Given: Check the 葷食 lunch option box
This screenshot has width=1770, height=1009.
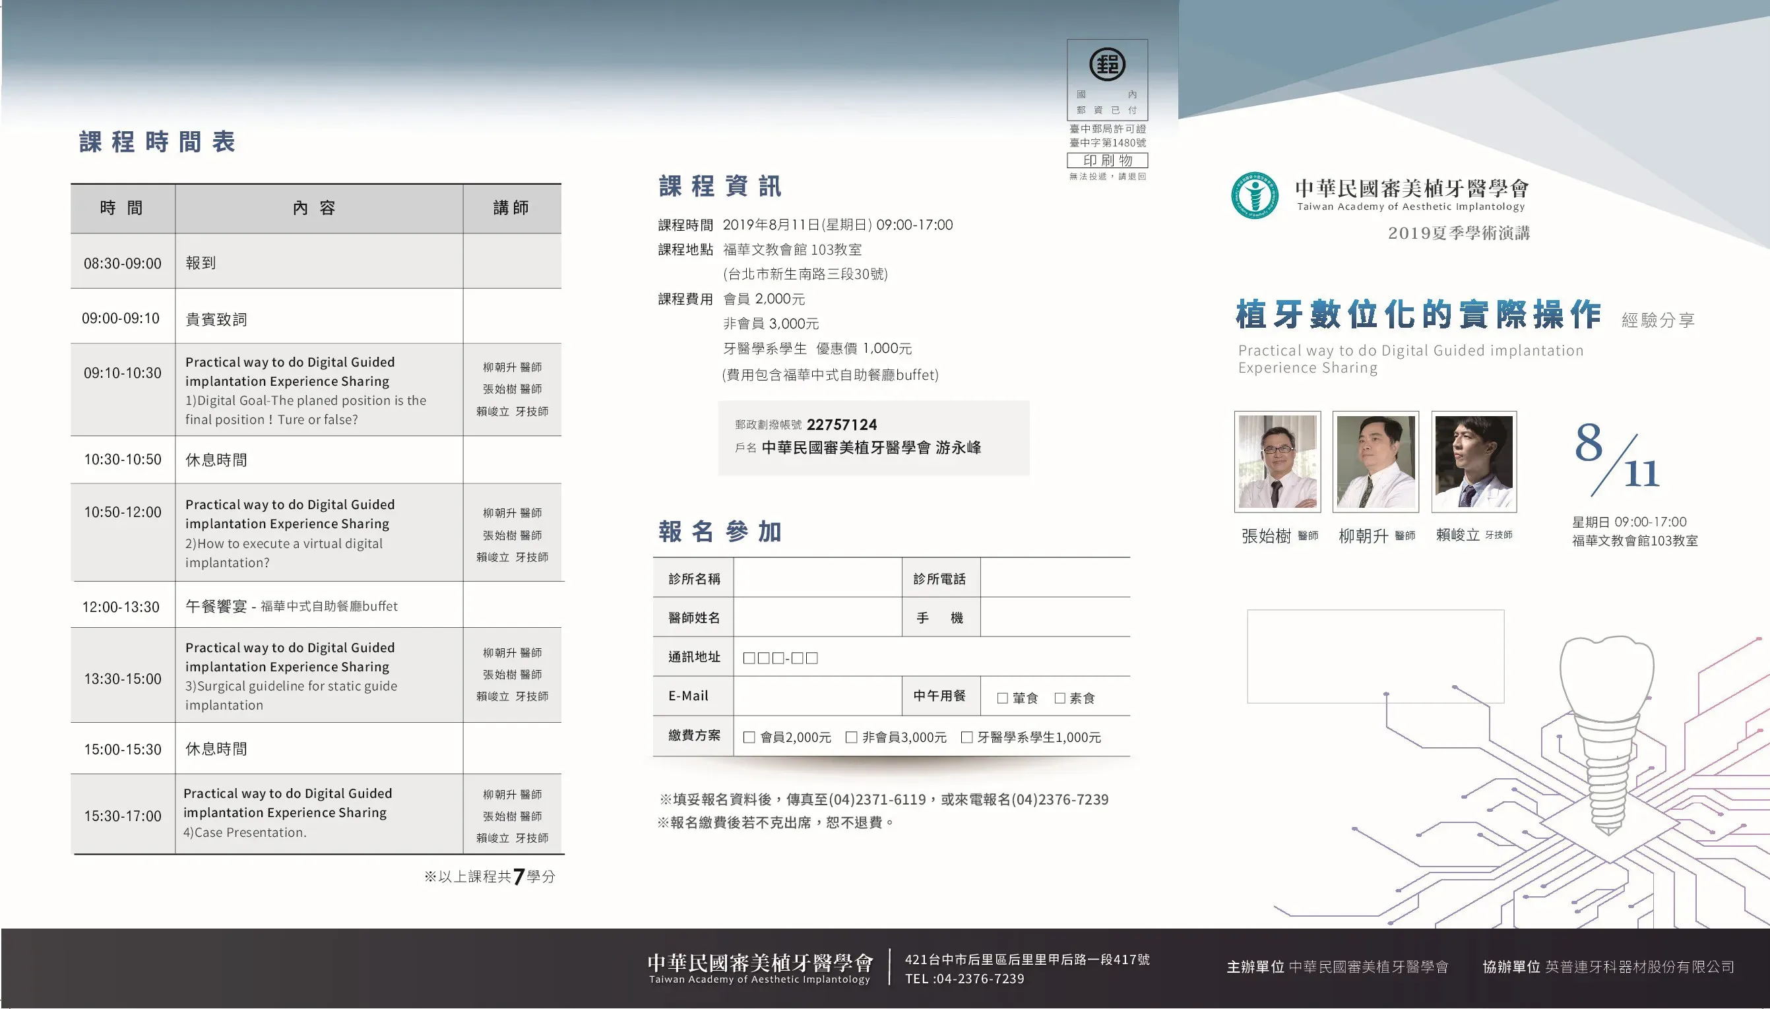Looking at the screenshot, I should click(x=1002, y=698).
